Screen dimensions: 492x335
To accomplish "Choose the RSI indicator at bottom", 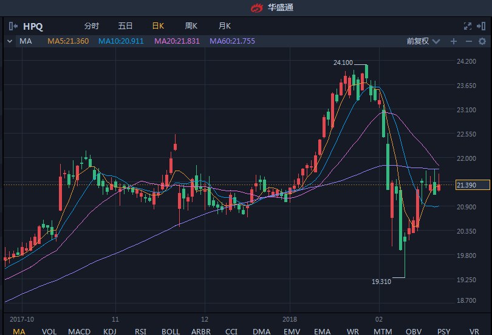I will [x=140, y=331].
